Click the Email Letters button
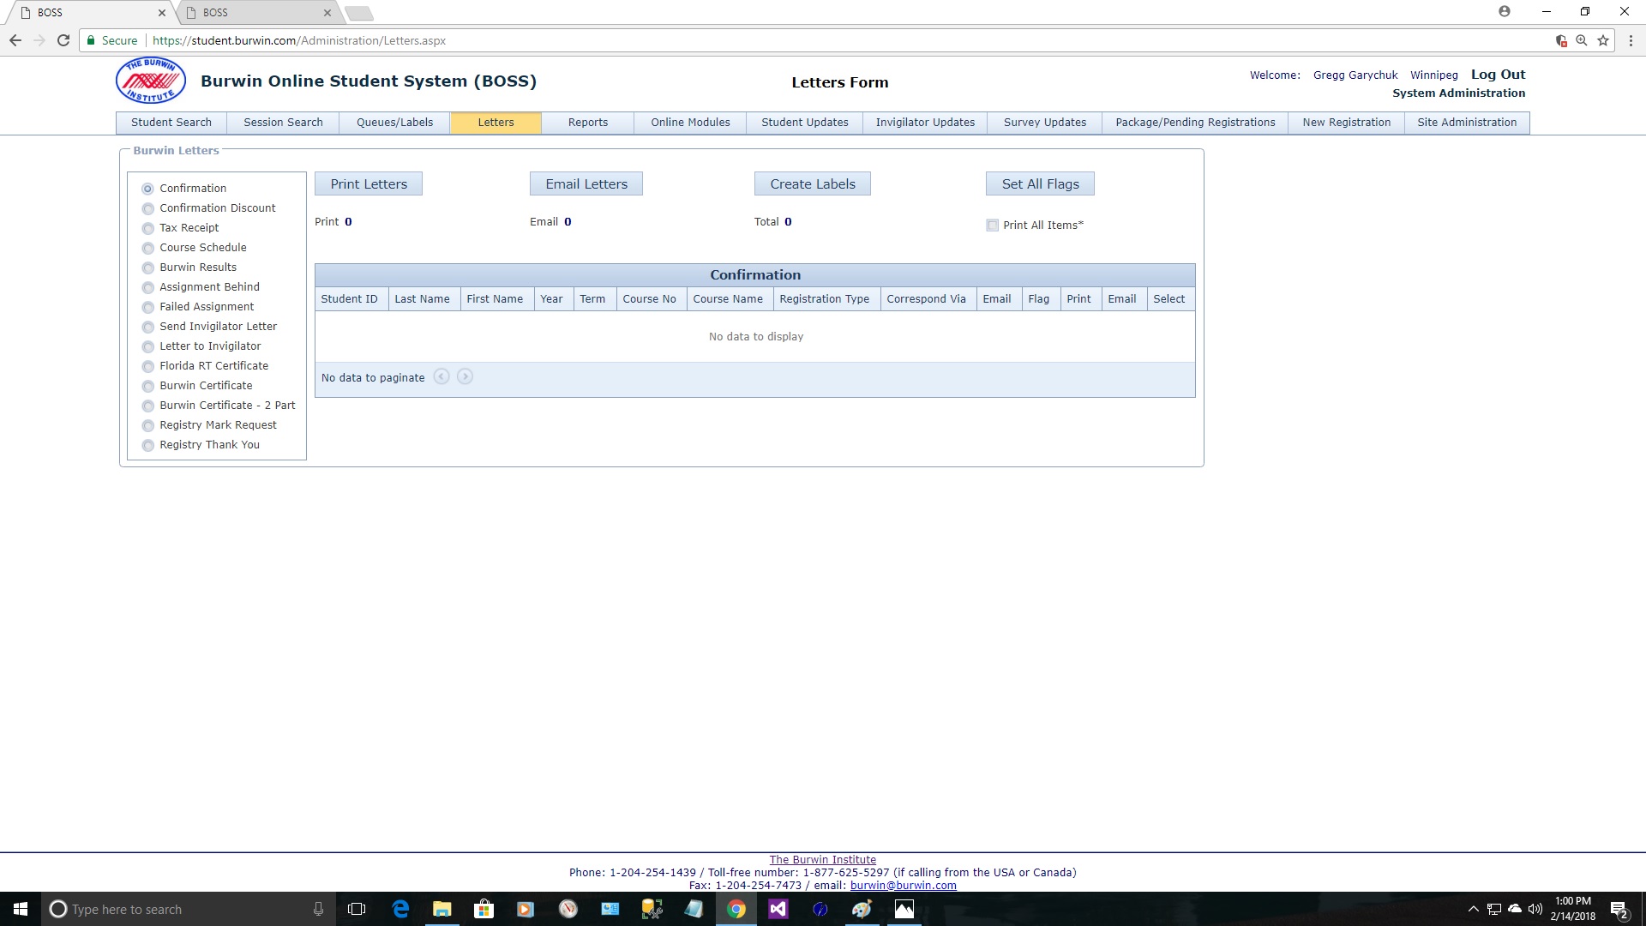Image resolution: width=1646 pixels, height=926 pixels. [x=586, y=183]
